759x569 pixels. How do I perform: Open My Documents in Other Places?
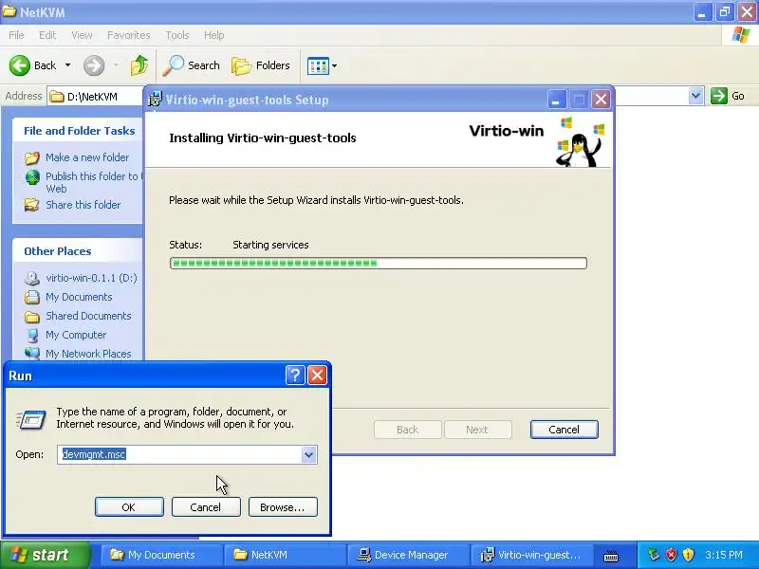point(79,297)
